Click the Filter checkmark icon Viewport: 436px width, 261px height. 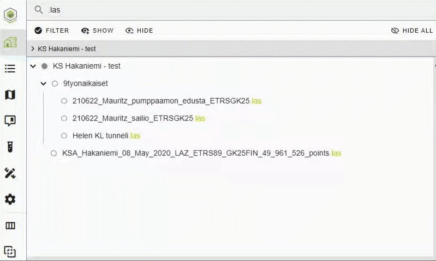(x=38, y=31)
